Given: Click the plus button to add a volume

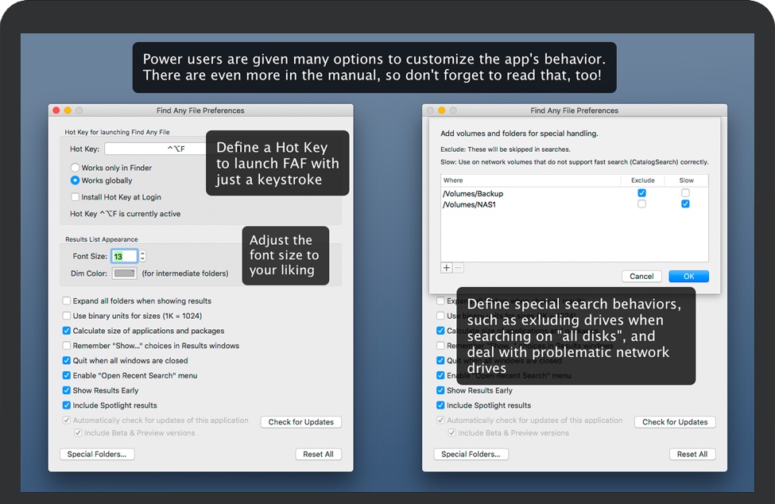Looking at the screenshot, I should tap(447, 268).
